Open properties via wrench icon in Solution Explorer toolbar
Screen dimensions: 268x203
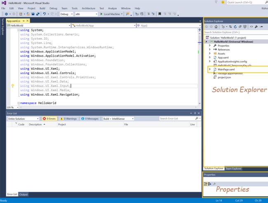click(x=256, y=27)
